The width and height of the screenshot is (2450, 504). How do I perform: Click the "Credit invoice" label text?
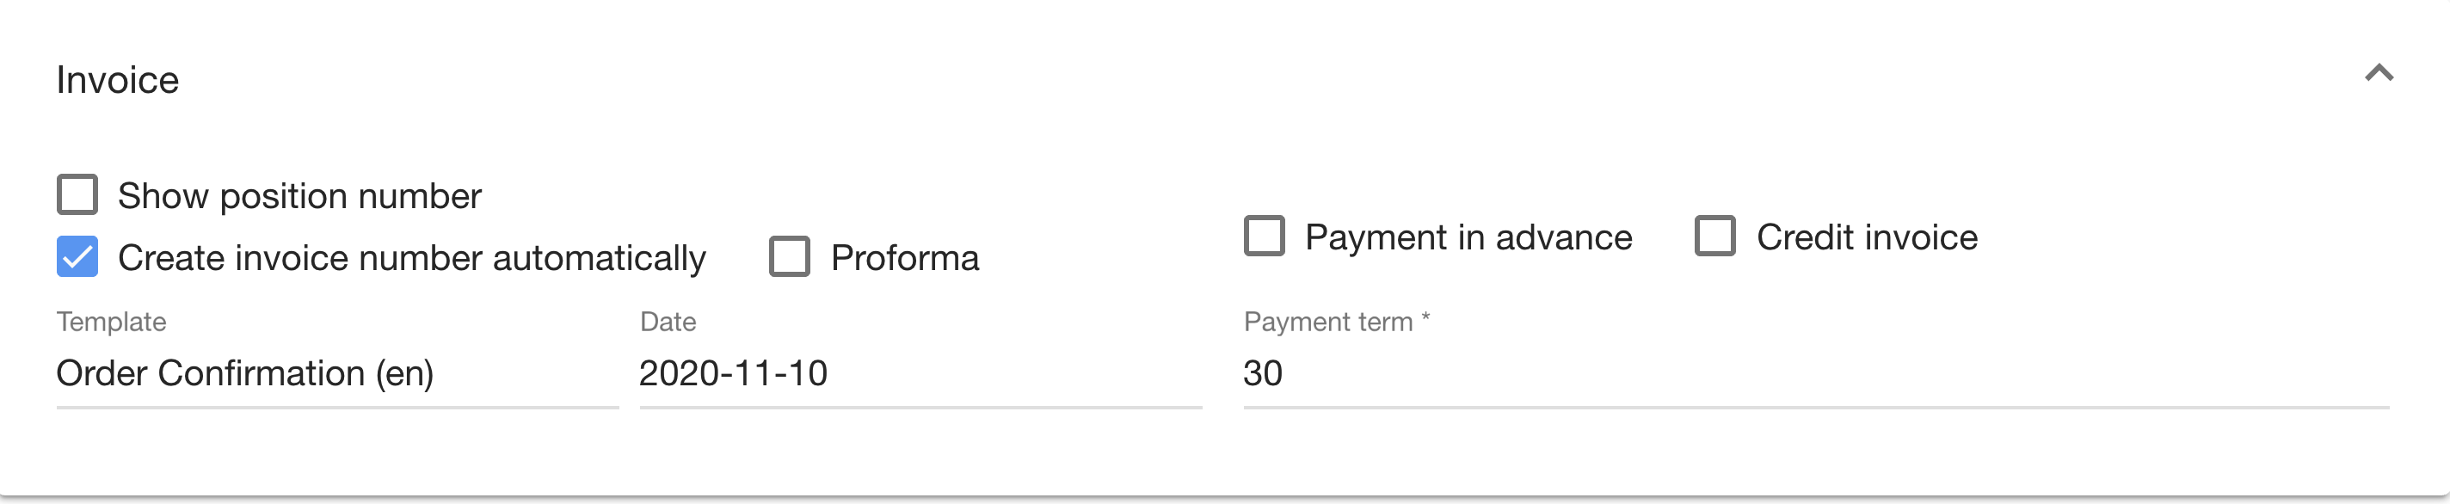1866,237
